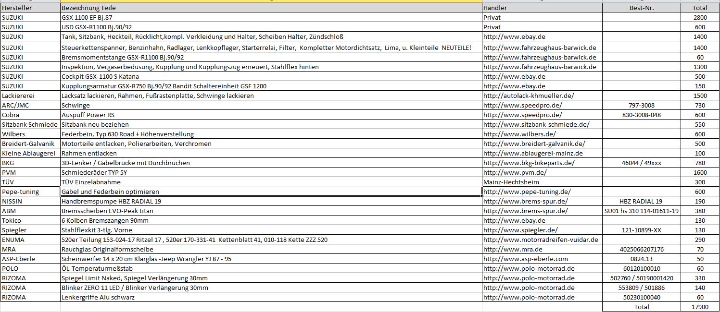Open the mra.de link

(513, 250)
